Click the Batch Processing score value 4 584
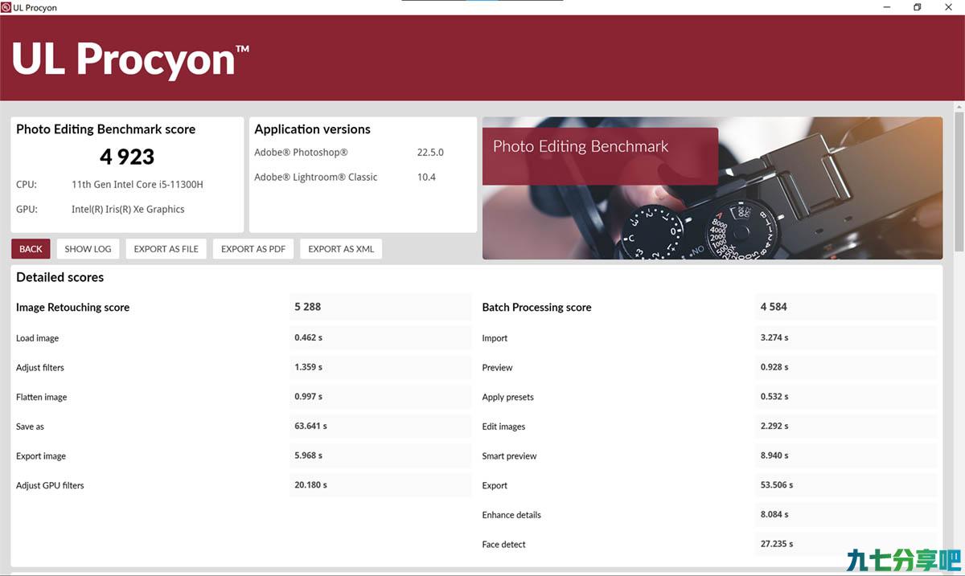 (x=774, y=307)
